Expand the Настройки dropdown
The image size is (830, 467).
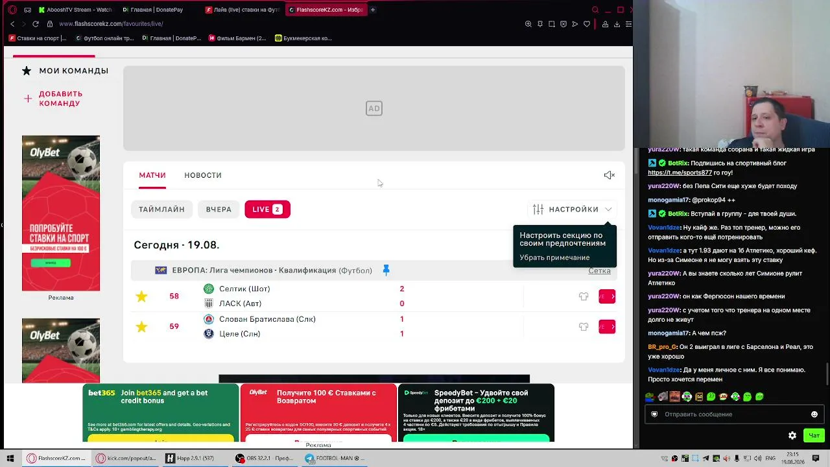573,210
